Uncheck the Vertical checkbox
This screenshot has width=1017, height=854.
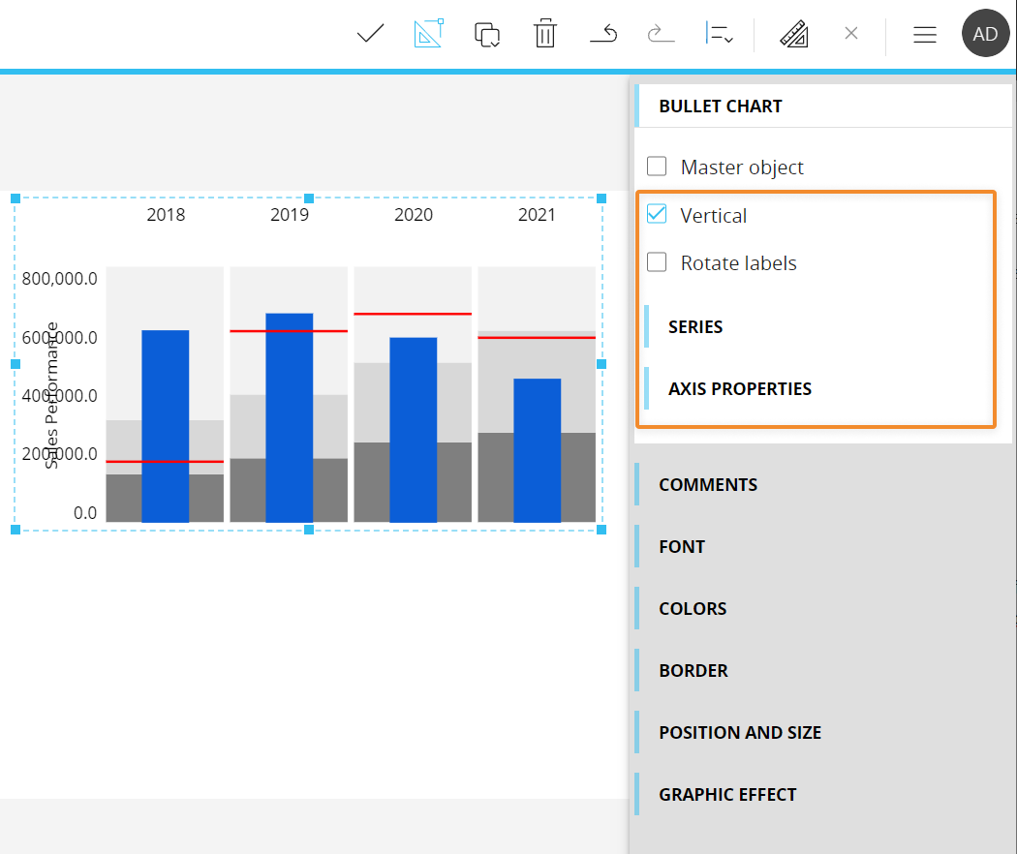coord(657,214)
